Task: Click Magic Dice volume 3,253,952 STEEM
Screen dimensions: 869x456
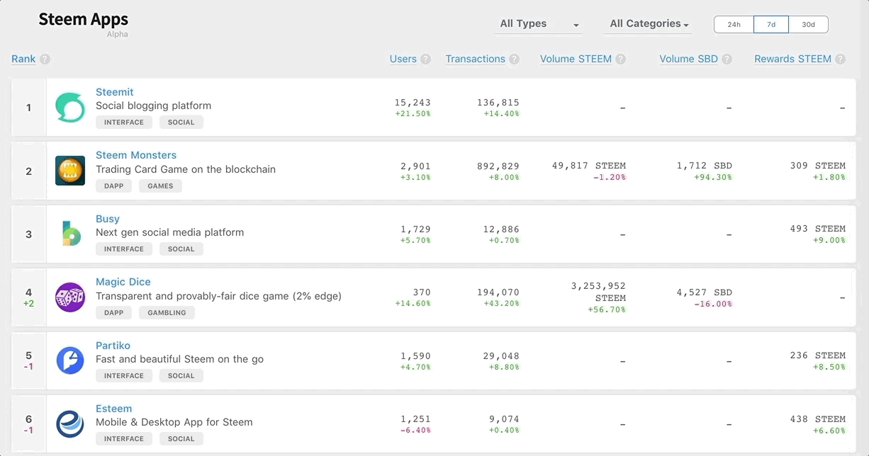Action: coord(598,292)
